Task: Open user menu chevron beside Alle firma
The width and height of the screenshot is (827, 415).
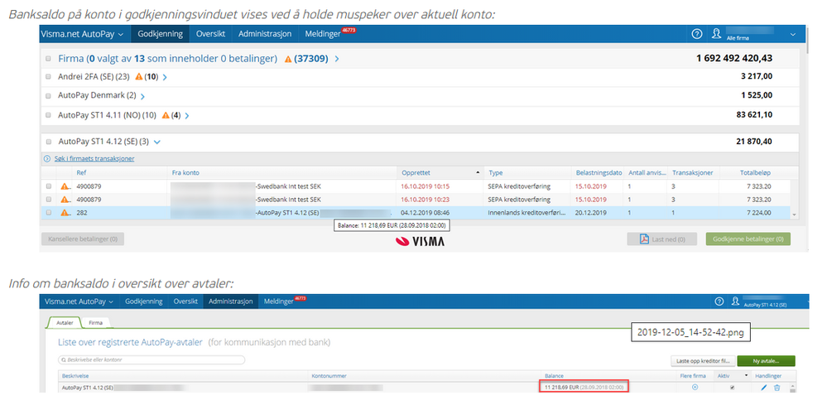Action: [793, 34]
